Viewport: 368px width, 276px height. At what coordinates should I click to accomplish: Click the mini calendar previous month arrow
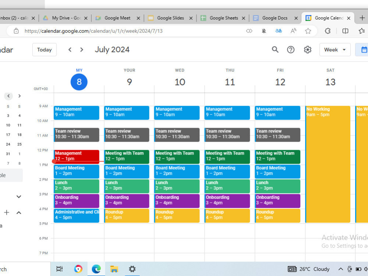(x=8, y=96)
